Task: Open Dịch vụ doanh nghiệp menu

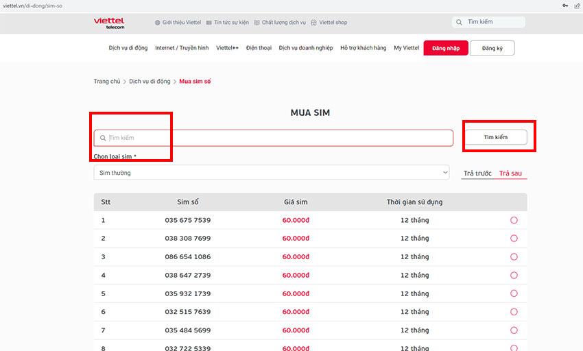Action: [306, 48]
